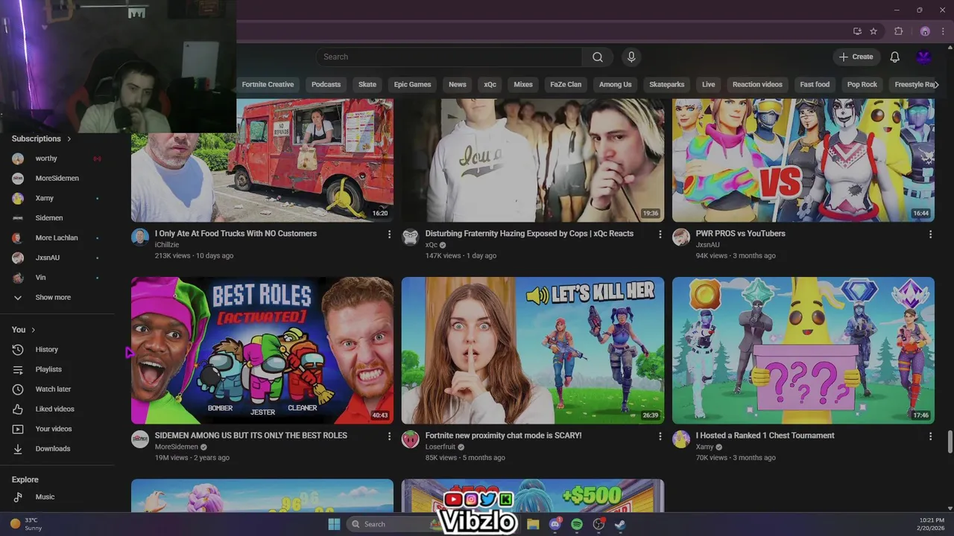Start voice search with the microphone icon
The image size is (954, 536).
pyautogui.click(x=631, y=57)
